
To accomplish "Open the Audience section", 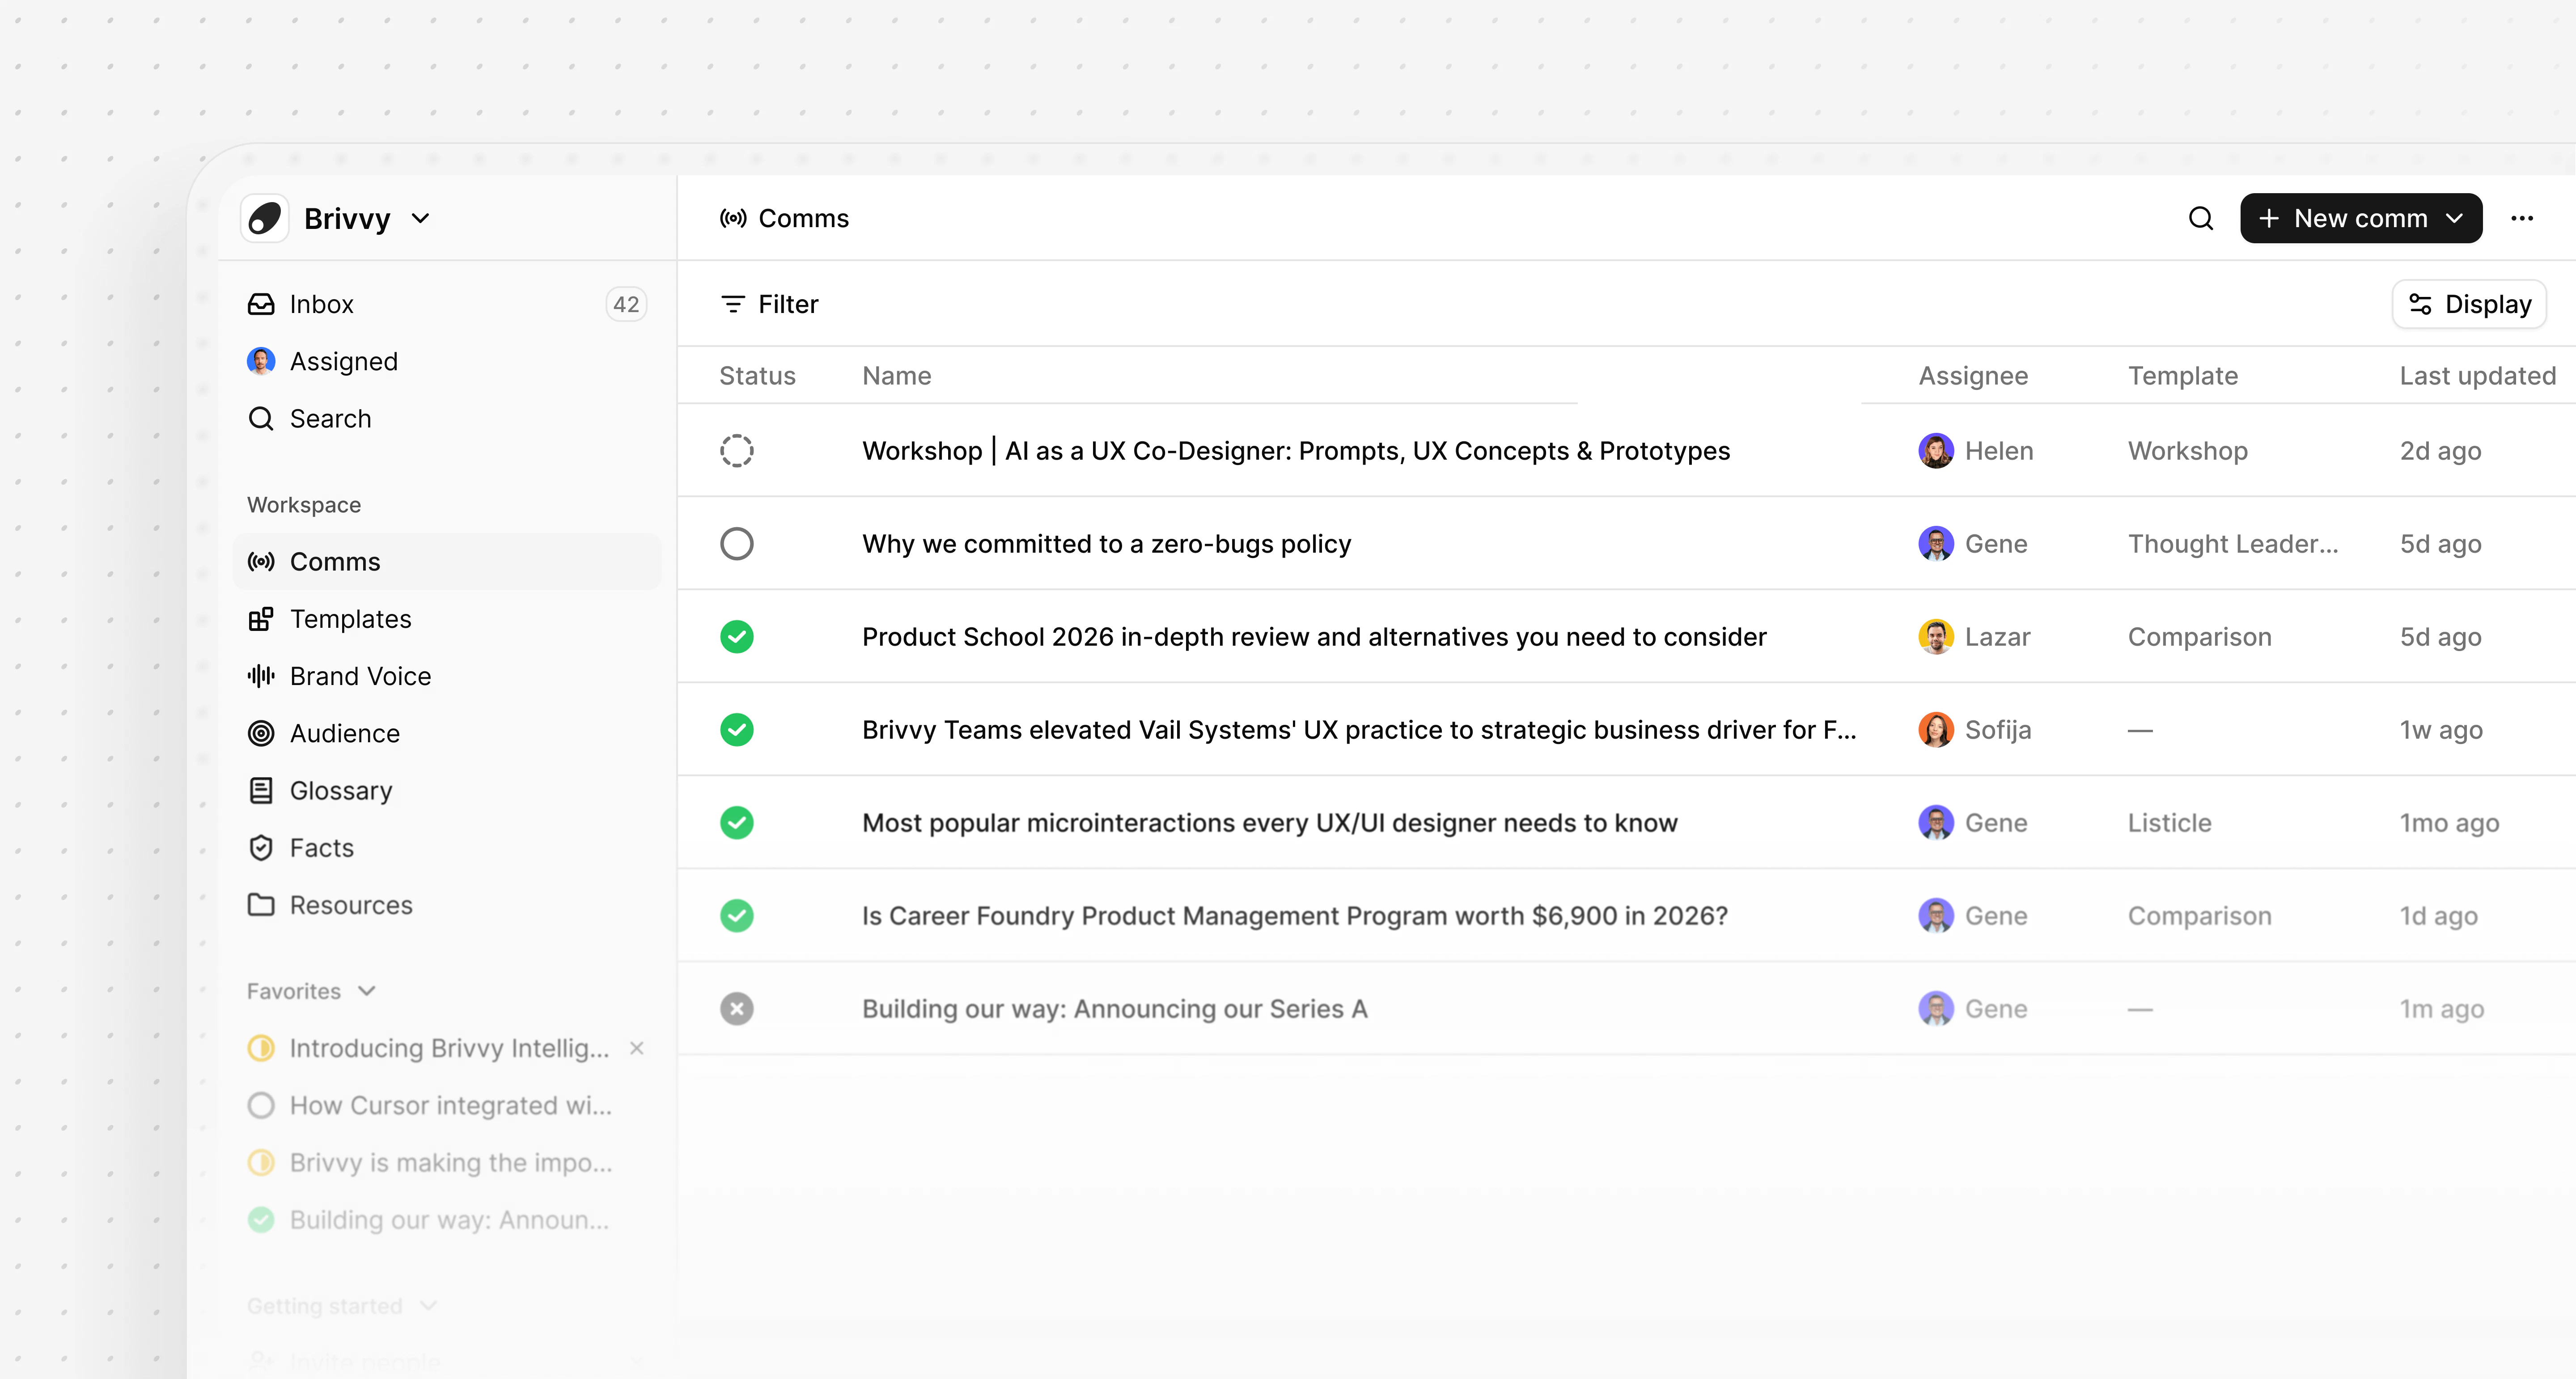I will 344,733.
